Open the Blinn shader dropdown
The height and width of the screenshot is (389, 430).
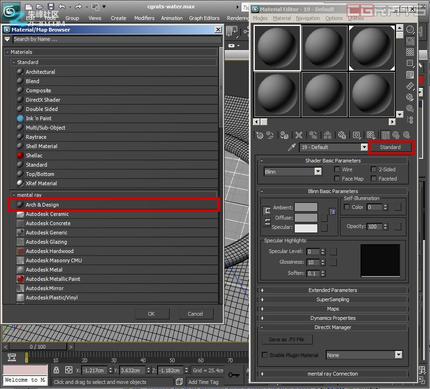[318, 172]
